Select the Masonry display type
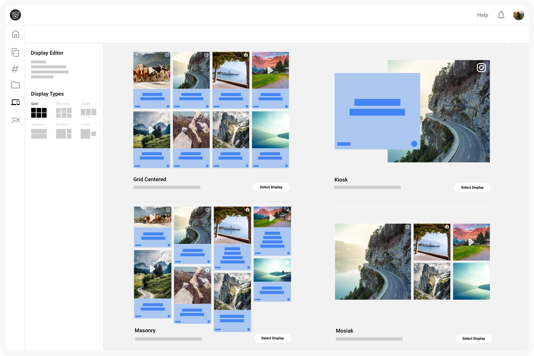 [63, 112]
